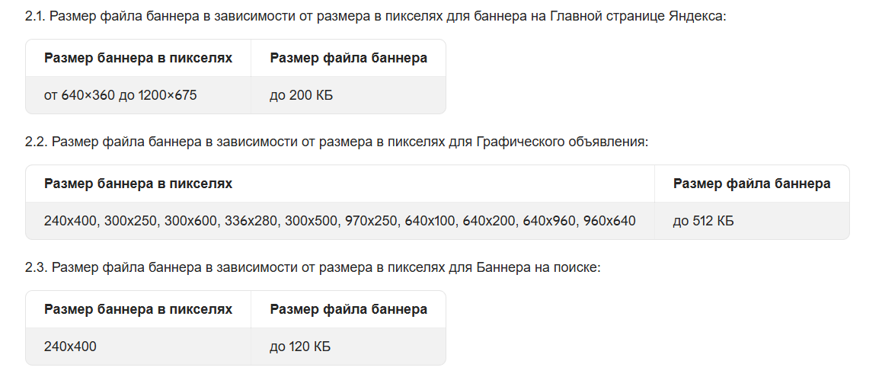882x377 pixels.
Task: Click the '300x250' size in the list
Action: [130, 221]
